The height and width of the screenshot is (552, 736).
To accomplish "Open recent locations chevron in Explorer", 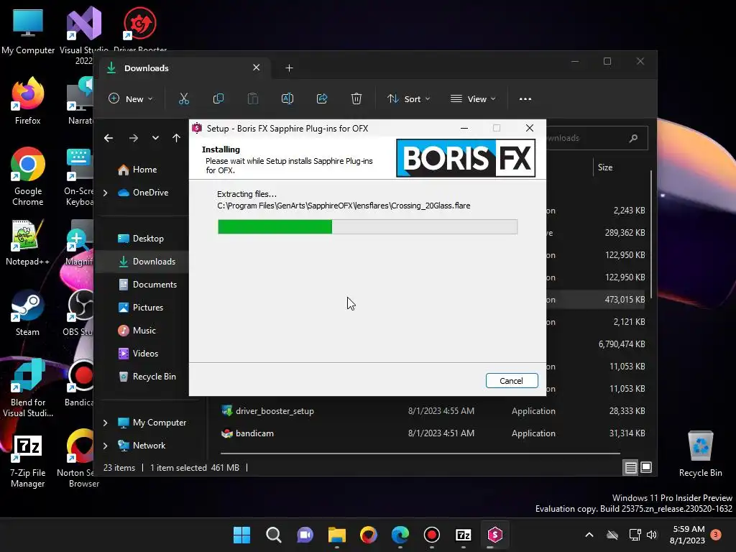I will (x=155, y=138).
